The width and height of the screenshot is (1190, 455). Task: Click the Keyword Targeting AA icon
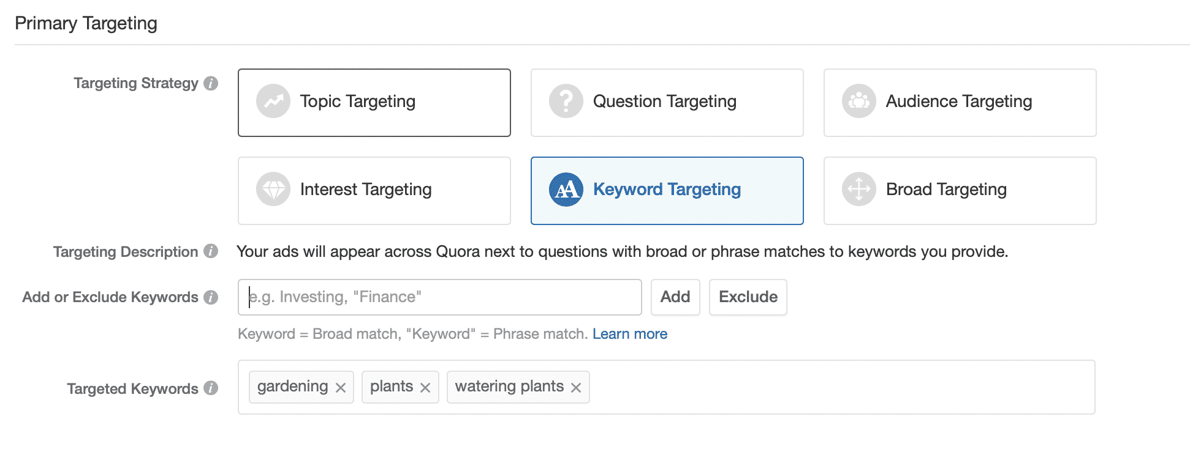coord(566,189)
